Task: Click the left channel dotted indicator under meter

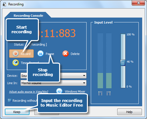Action: click(x=100, y=93)
